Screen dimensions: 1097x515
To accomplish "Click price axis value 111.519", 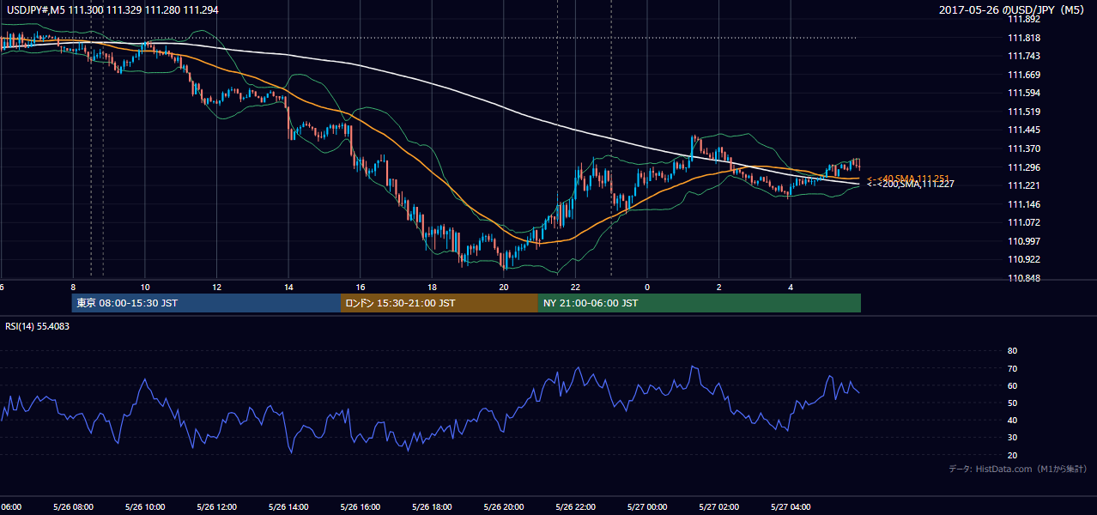I will click(1023, 112).
